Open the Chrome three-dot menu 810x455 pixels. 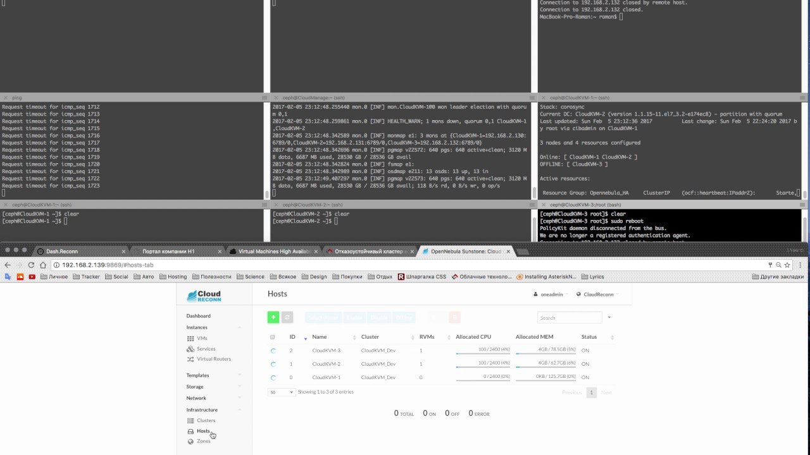tap(801, 265)
